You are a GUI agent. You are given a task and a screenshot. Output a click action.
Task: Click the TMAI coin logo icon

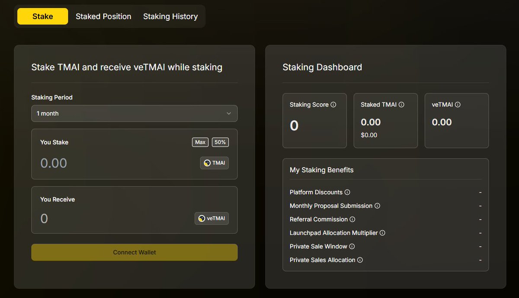207,163
